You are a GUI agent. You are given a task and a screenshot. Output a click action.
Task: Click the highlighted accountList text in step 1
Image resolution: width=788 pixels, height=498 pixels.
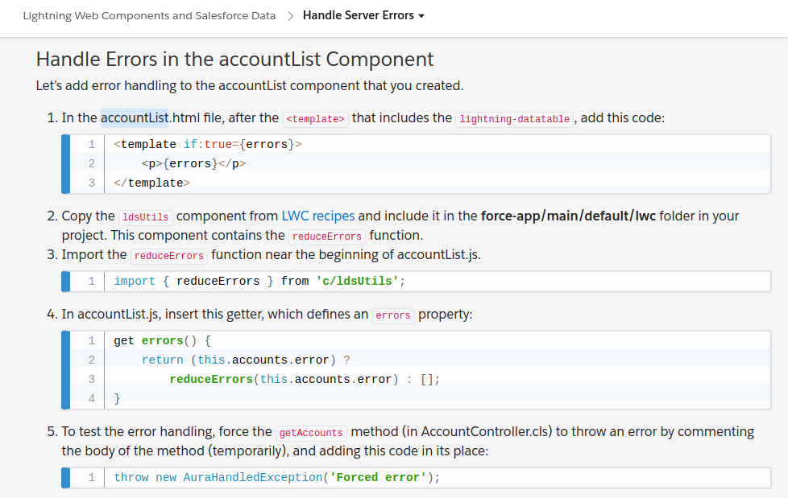coord(135,117)
